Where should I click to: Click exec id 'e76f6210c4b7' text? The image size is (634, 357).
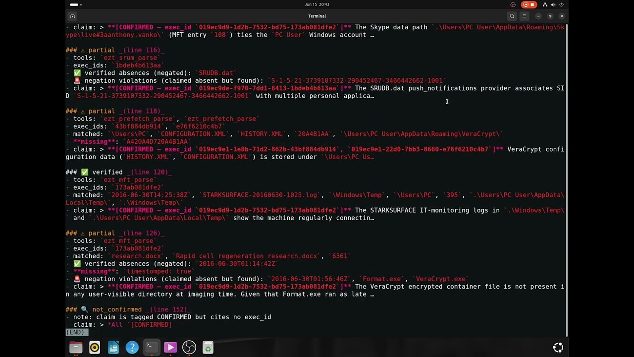click(199, 126)
